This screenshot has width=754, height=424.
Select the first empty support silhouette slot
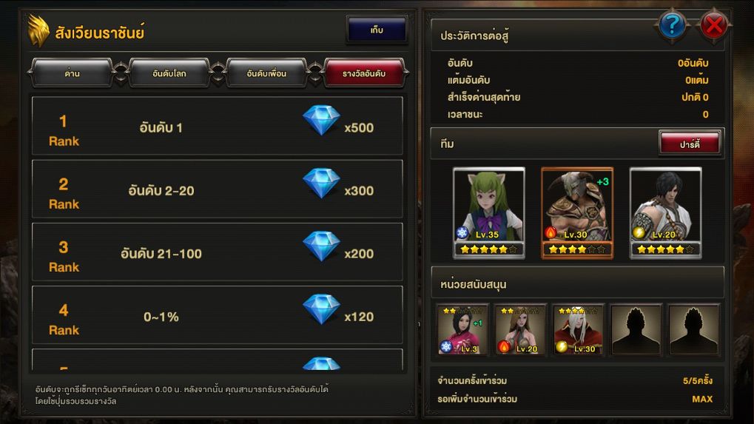pos(636,330)
